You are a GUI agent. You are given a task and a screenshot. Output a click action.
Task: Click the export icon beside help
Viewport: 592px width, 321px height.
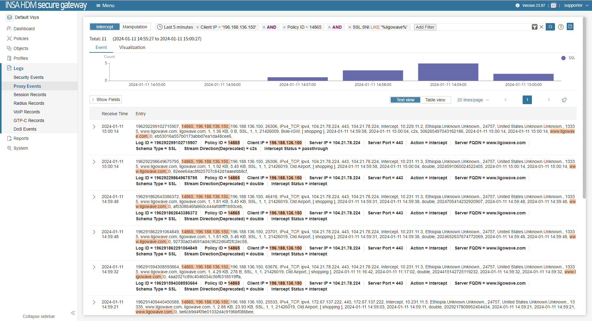click(x=570, y=27)
